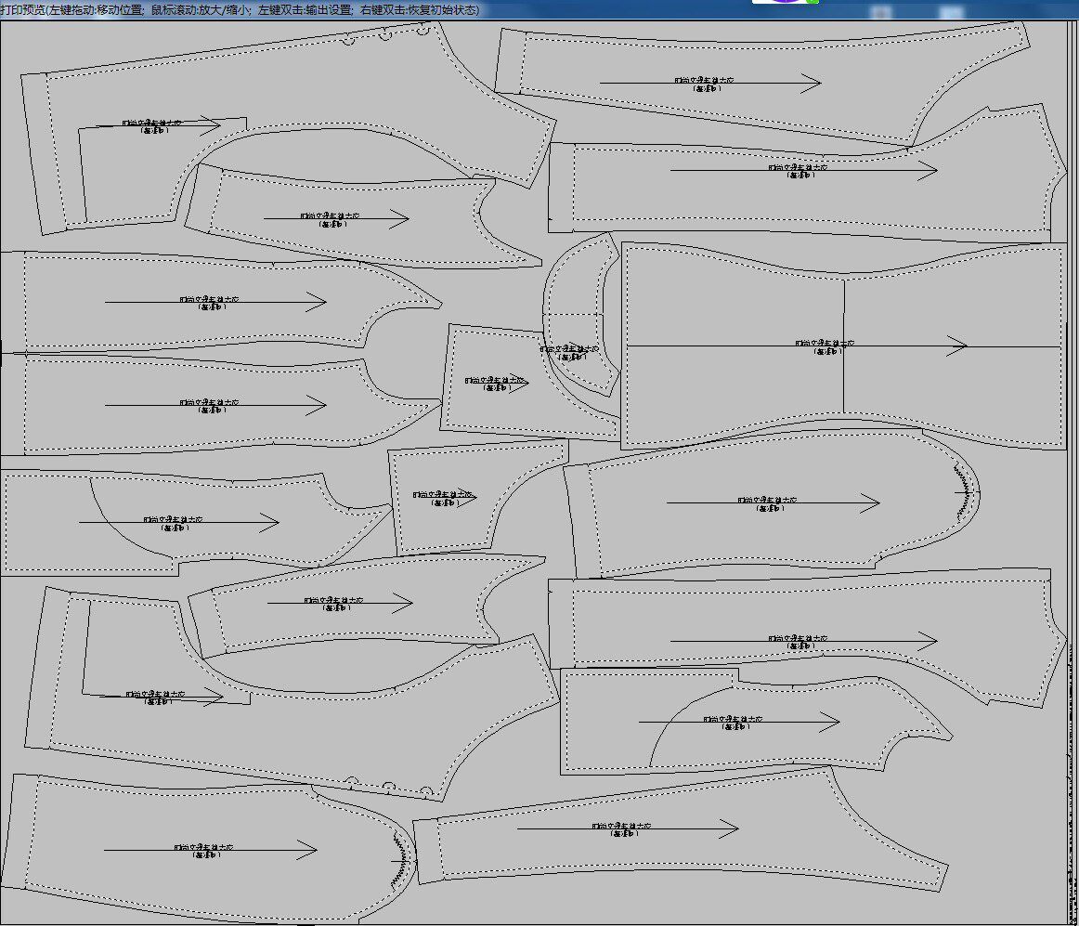The height and width of the screenshot is (926, 1079).
Task: Click the blurred right title bar button
Action: (x=951, y=12)
